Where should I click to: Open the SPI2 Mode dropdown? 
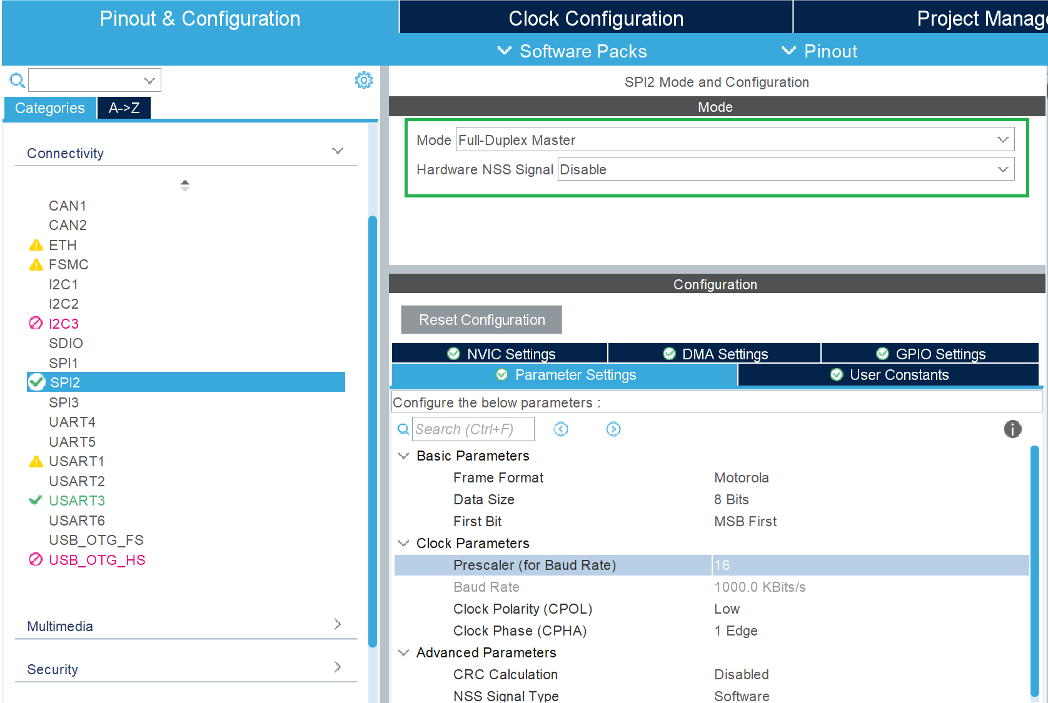[735, 140]
